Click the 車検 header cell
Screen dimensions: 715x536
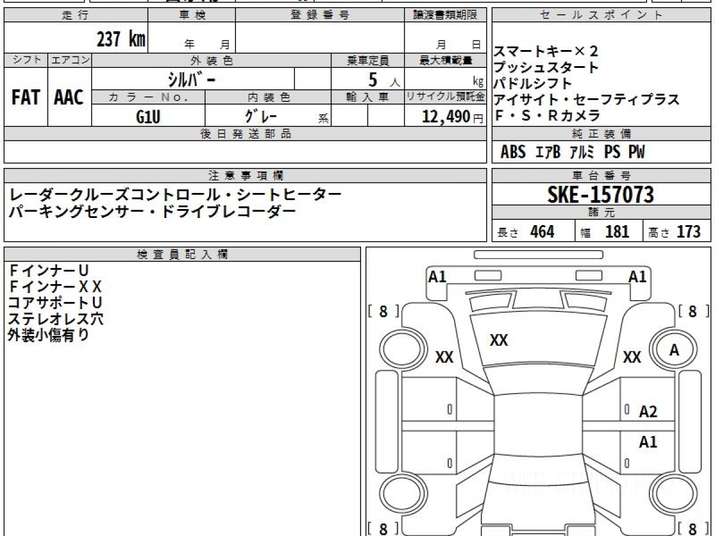pyautogui.click(x=191, y=15)
